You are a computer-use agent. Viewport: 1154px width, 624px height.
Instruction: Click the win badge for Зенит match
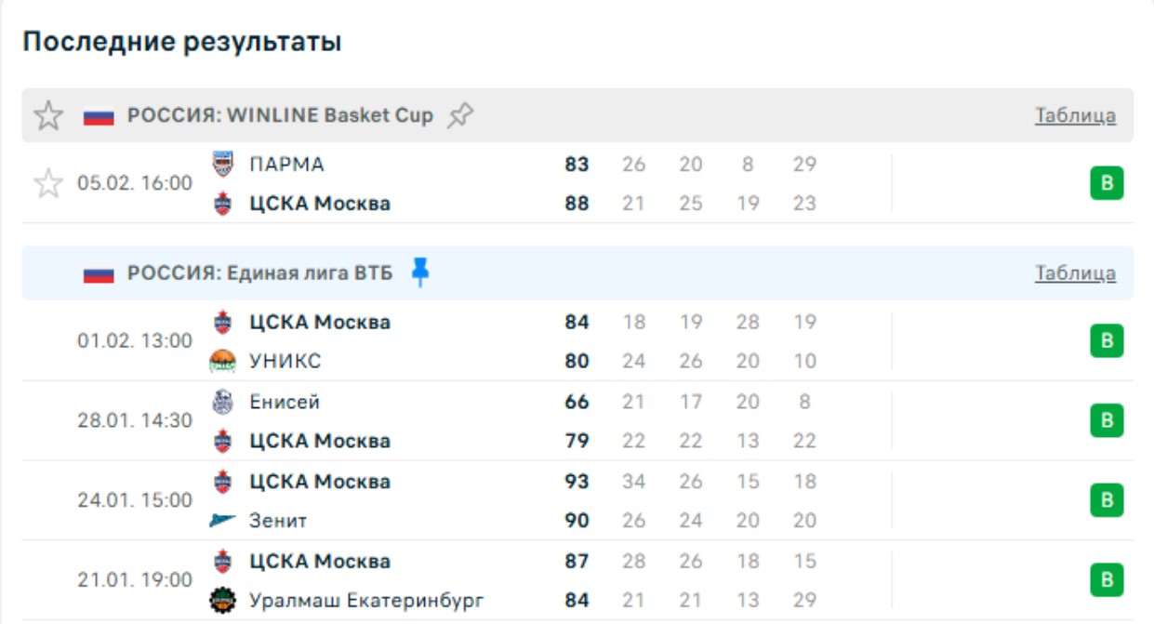1106,500
